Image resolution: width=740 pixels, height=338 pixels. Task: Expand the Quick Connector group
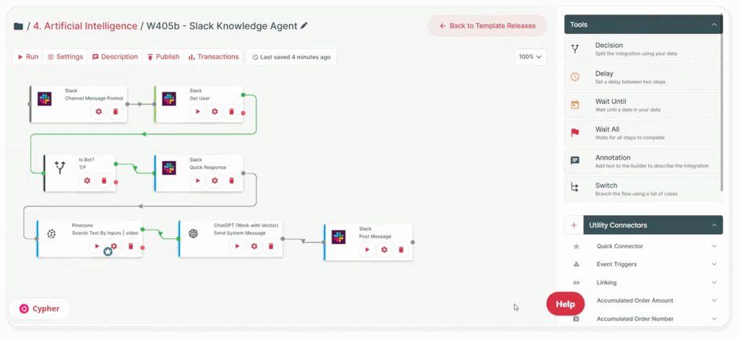(x=714, y=246)
